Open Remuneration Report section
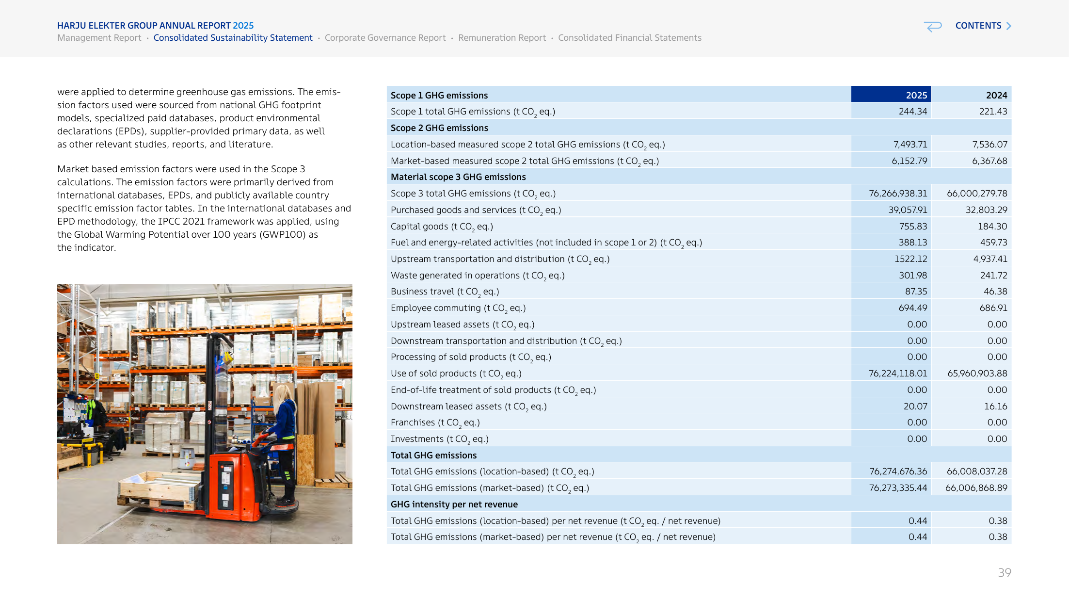 pos(502,38)
